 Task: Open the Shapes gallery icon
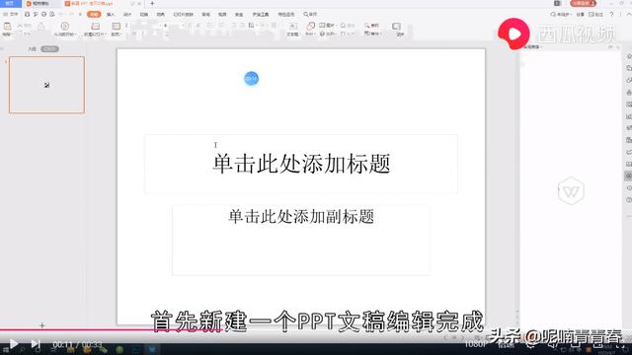pos(310,26)
